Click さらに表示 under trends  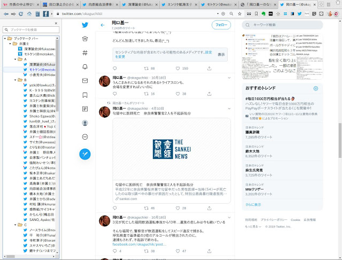pyautogui.click(x=253, y=204)
